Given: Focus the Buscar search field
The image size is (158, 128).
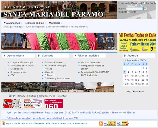Looking at the screenshot, I should click(x=134, y=9).
